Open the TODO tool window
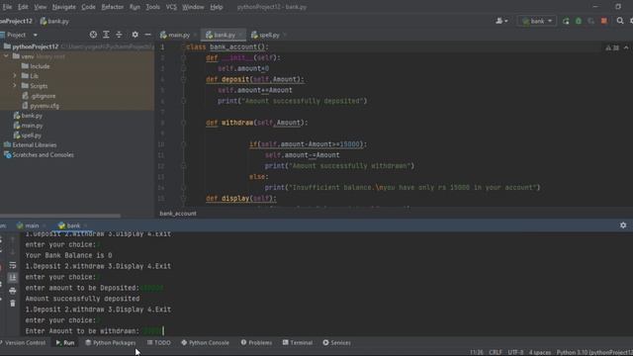 [x=158, y=343]
